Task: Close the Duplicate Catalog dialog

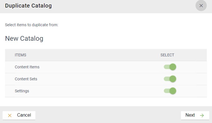Action: coord(201,6)
